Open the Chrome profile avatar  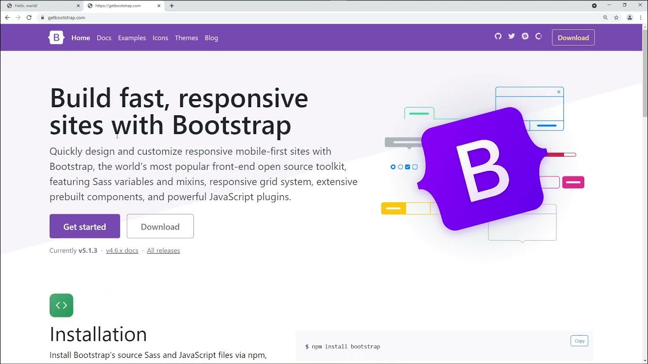(x=630, y=17)
